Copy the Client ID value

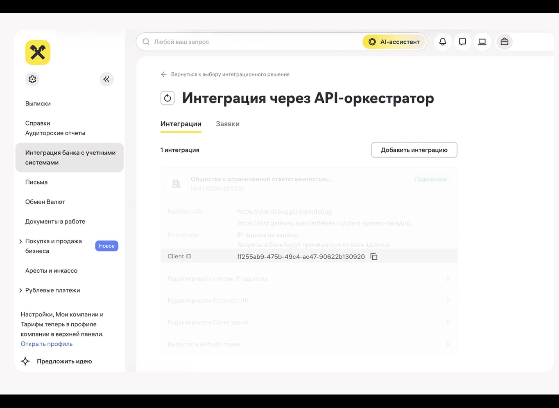click(x=374, y=256)
